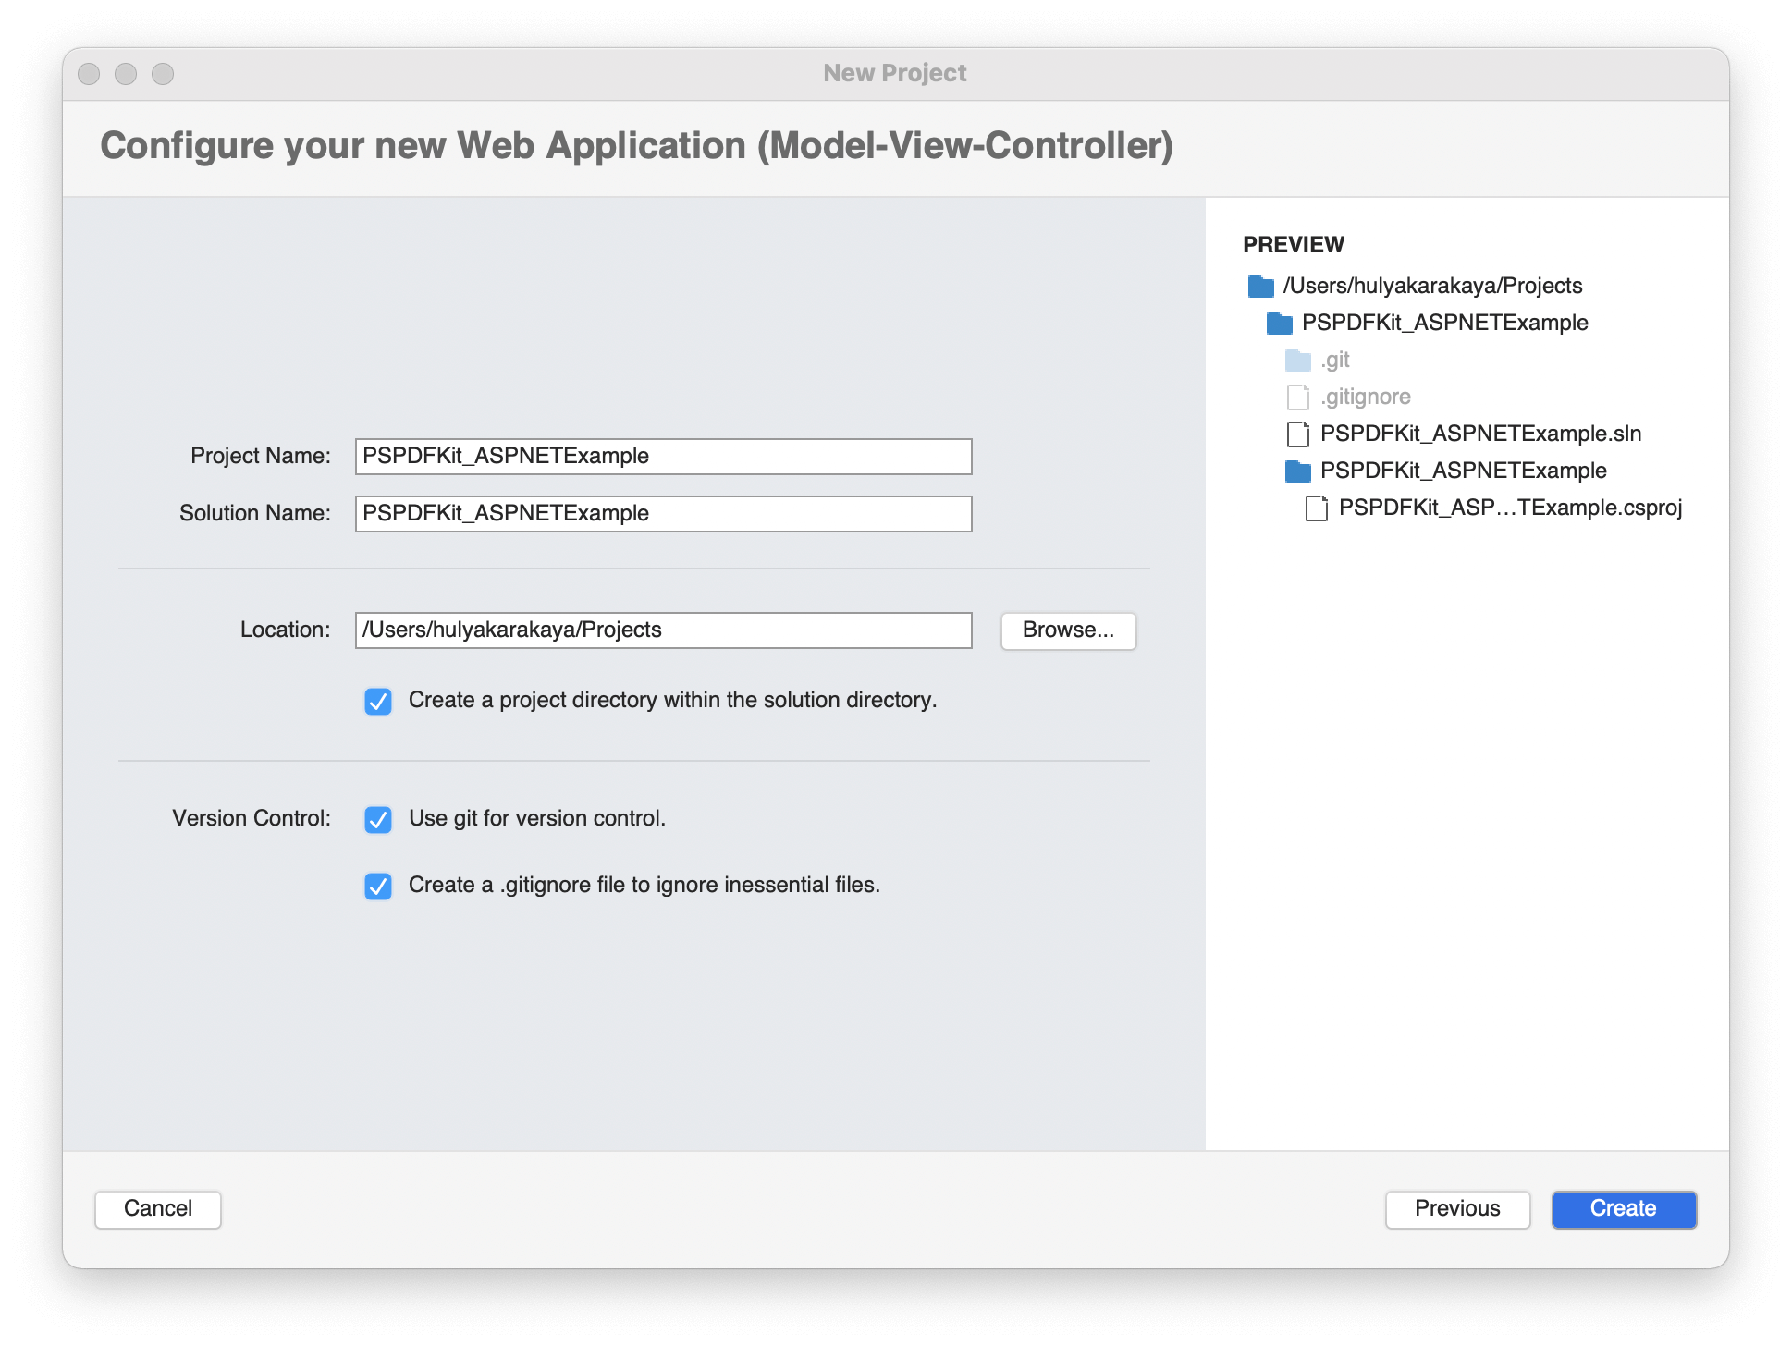Create the new project
The height and width of the screenshot is (1346, 1792).
[x=1624, y=1209]
